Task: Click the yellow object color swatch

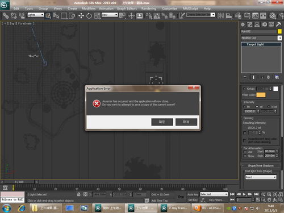Action: (279, 31)
